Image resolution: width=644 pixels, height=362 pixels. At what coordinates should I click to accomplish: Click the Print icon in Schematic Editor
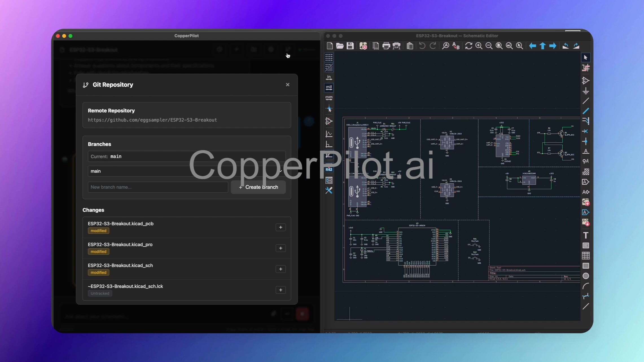click(386, 46)
